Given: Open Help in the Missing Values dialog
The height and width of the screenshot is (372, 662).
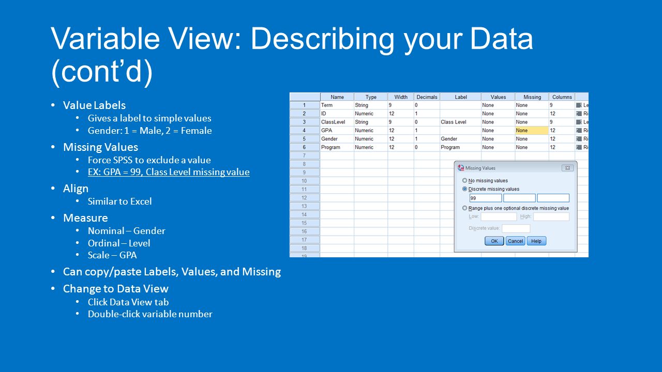Looking at the screenshot, I should click(x=536, y=241).
